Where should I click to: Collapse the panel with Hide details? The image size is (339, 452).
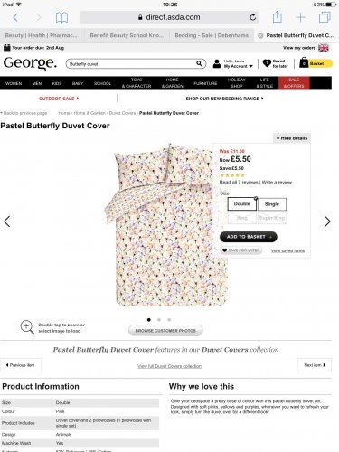point(292,138)
